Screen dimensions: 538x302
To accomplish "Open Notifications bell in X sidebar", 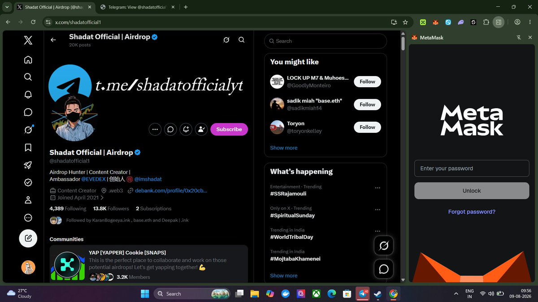I will coord(28,94).
